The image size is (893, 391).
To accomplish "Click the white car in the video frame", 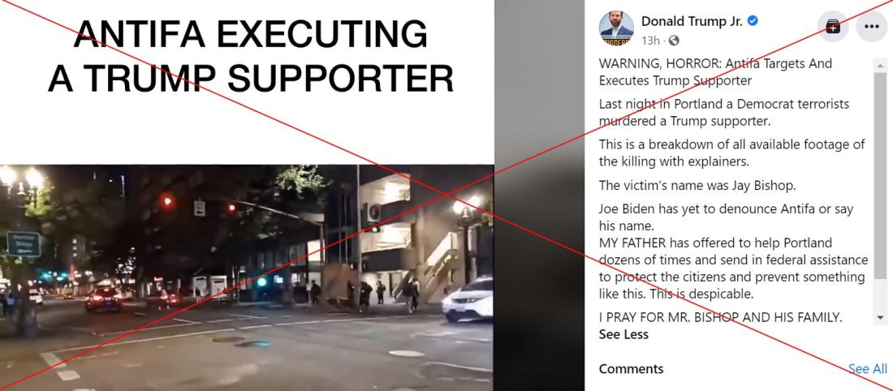I will (468, 300).
